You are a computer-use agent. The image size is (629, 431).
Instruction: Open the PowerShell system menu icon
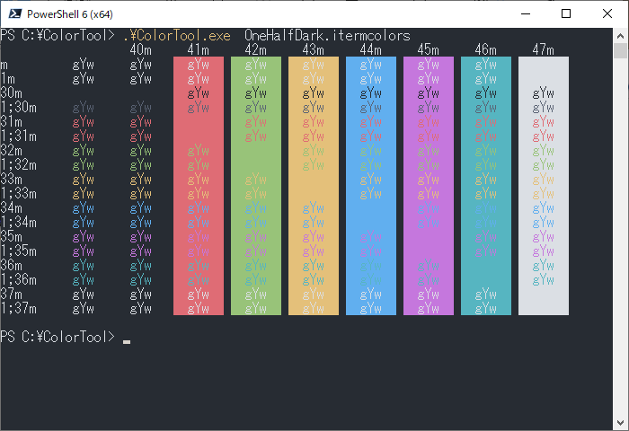tap(15, 14)
